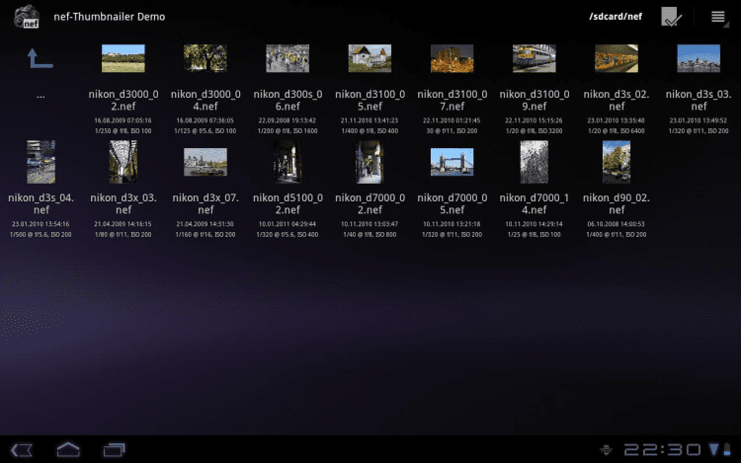Click the file name nikon_d90_02.nef
This screenshot has width=741, height=463.
coord(617,203)
